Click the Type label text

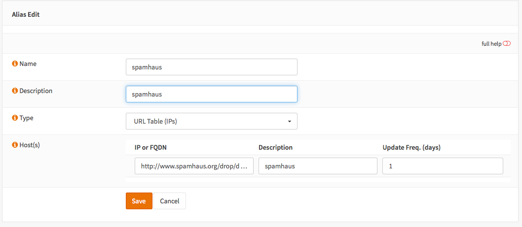pos(27,118)
